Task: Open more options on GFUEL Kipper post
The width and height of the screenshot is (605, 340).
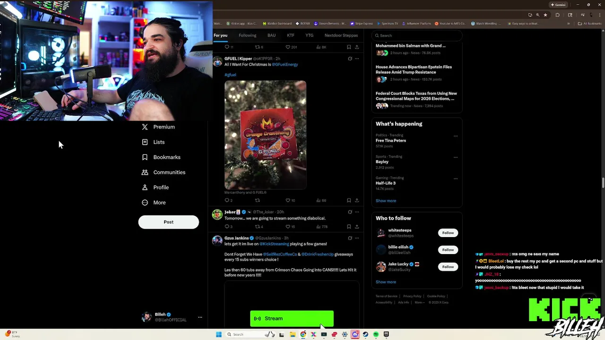Action: [x=357, y=59]
